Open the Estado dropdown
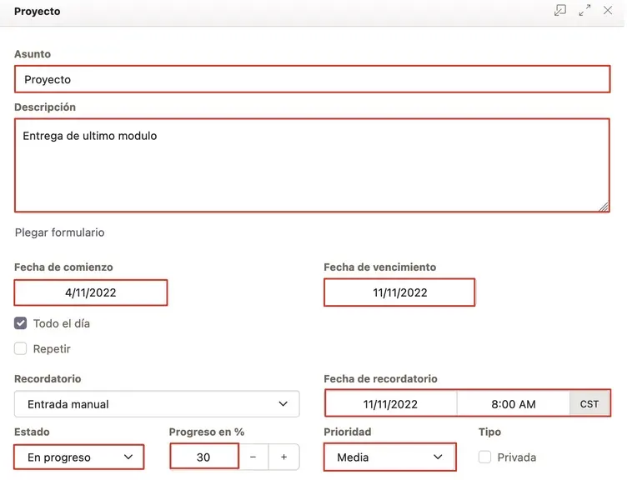 78,457
